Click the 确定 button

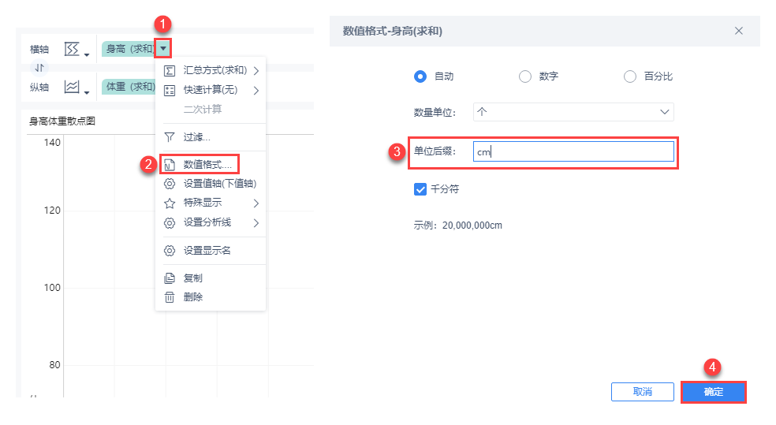[x=713, y=392]
